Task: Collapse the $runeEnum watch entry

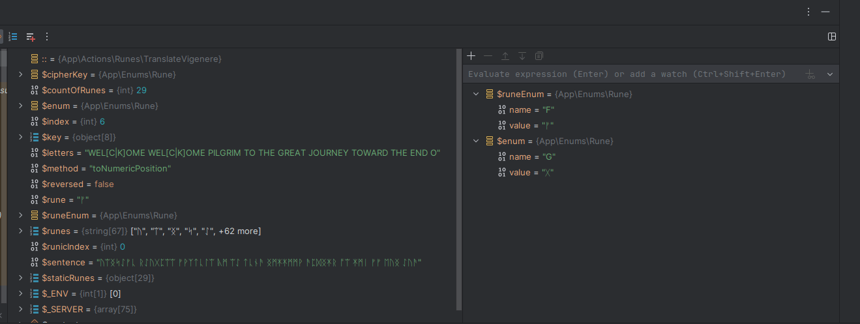Action: point(476,95)
